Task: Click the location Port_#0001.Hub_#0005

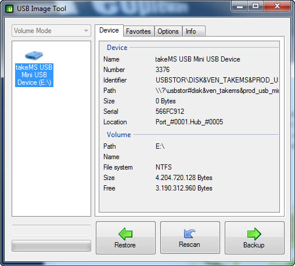Action: coord(189,122)
